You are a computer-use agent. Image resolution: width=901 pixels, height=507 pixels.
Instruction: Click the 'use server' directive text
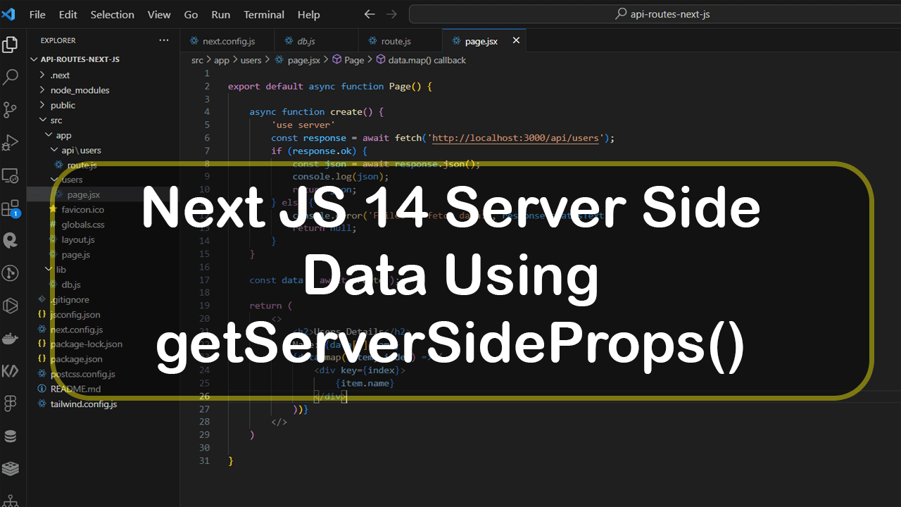coord(303,125)
